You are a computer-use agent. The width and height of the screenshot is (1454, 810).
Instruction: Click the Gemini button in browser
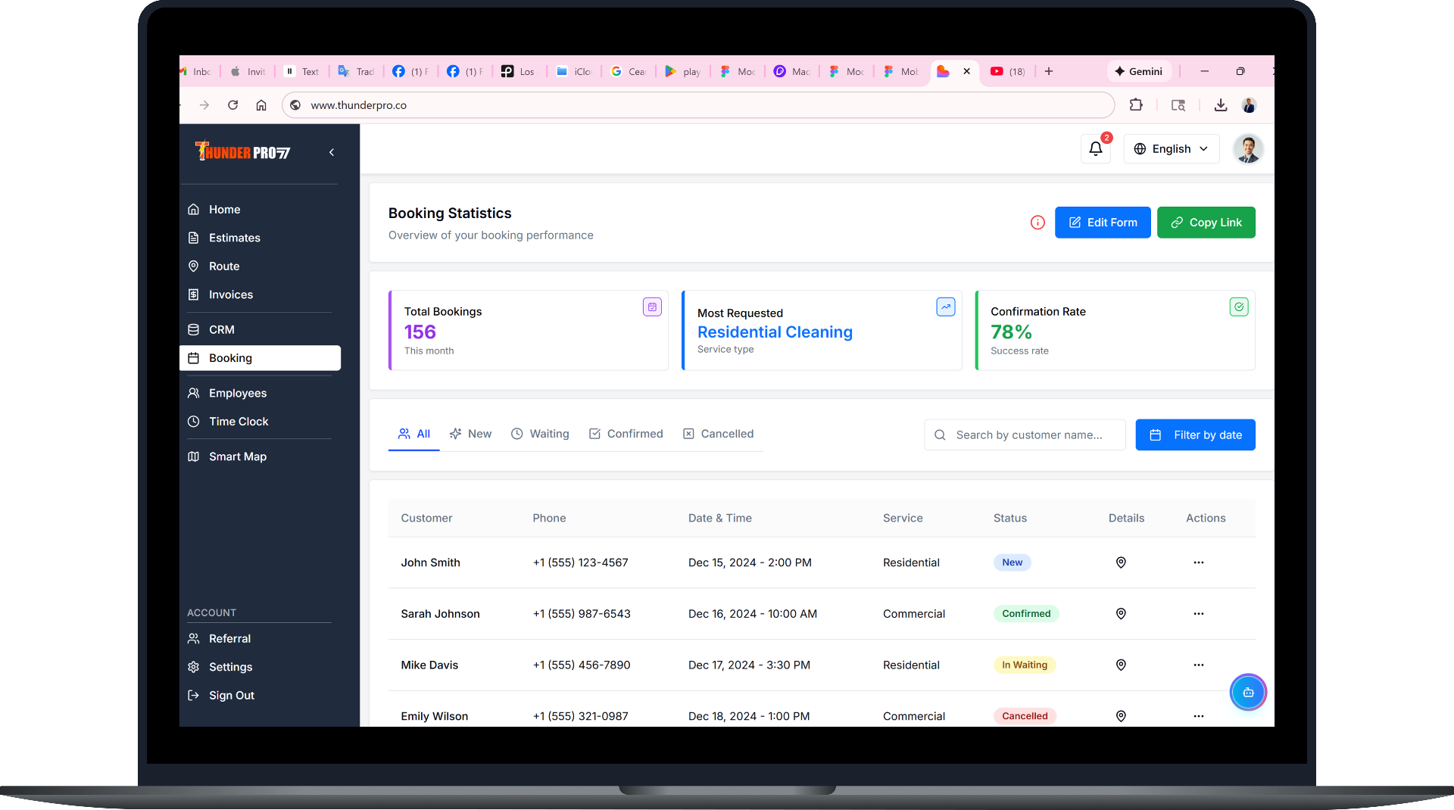(x=1138, y=71)
